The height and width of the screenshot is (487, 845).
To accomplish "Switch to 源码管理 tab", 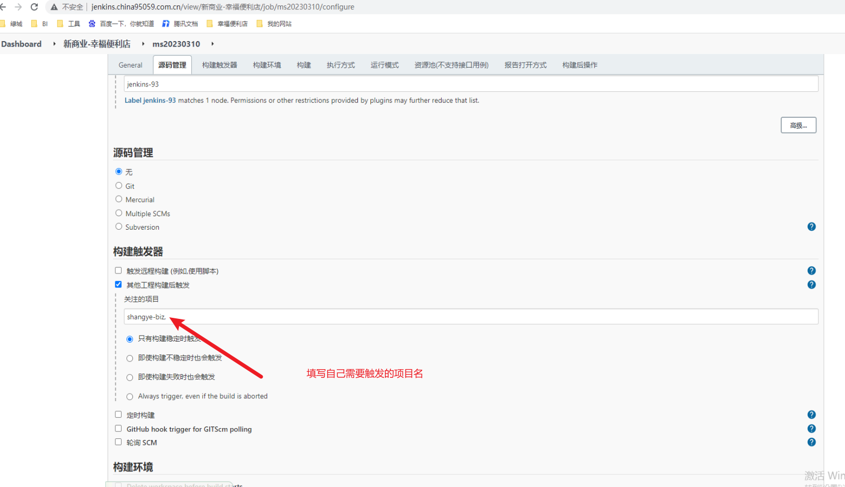I will pyautogui.click(x=172, y=65).
